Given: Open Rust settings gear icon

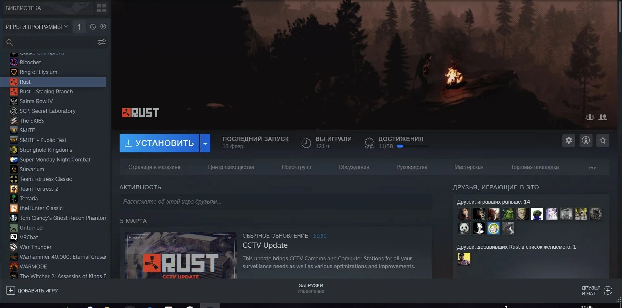Looking at the screenshot, I should click(569, 140).
